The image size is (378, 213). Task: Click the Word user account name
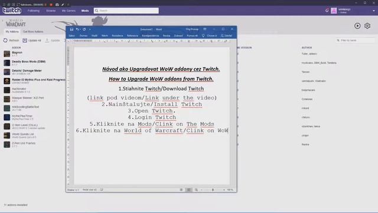192,29
